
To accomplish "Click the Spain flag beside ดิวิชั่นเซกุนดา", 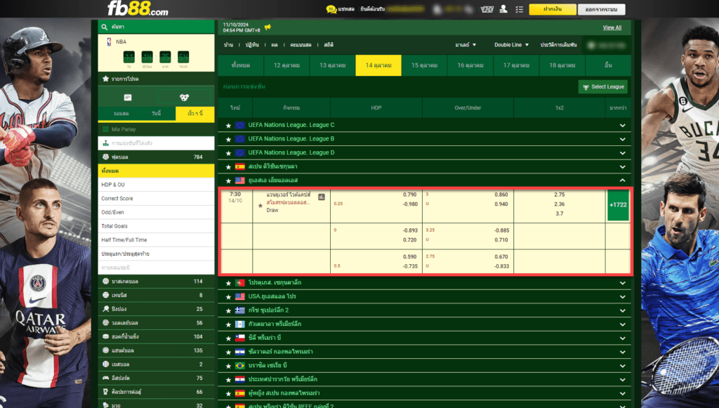I will coord(240,166).
